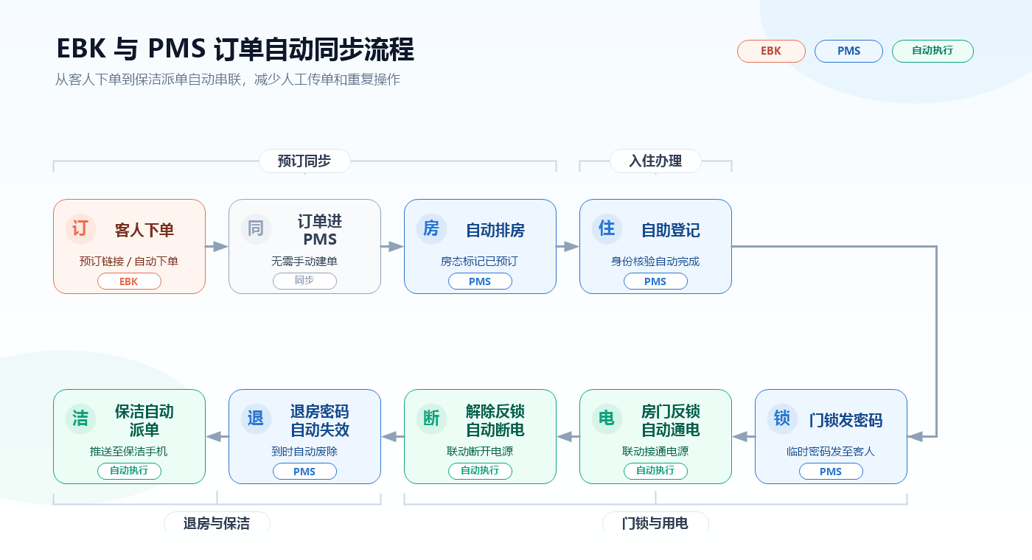1032x560 pixels.
Task: Click the 推送至保洁手机 description
Action: coord(129,451)
